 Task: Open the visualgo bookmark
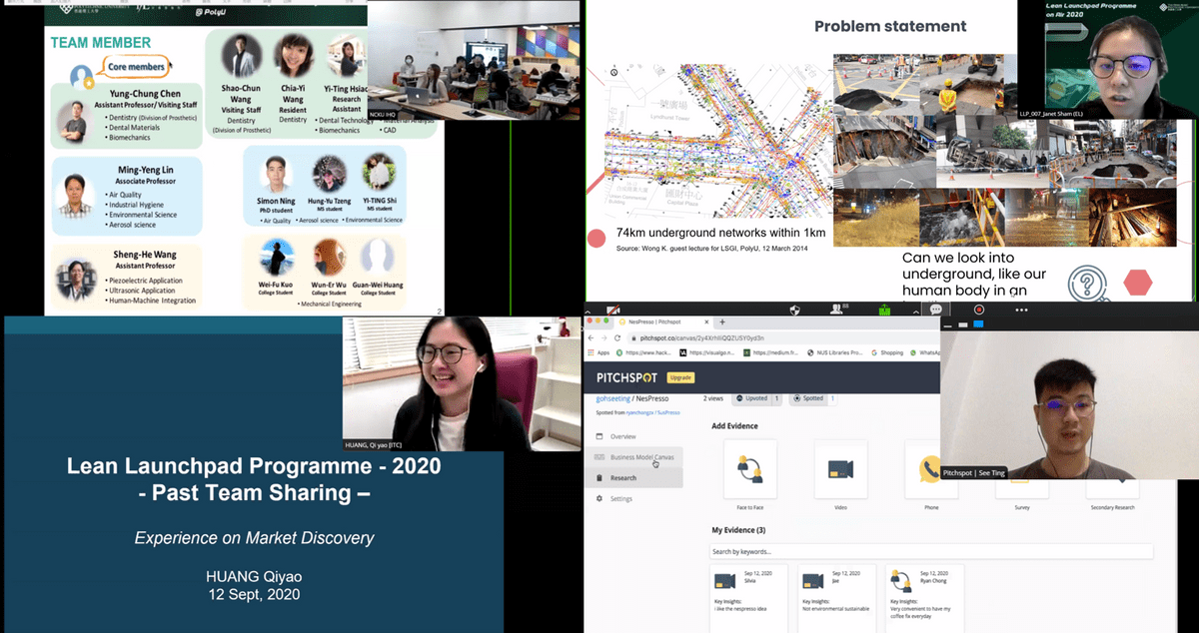click(707, 352)
